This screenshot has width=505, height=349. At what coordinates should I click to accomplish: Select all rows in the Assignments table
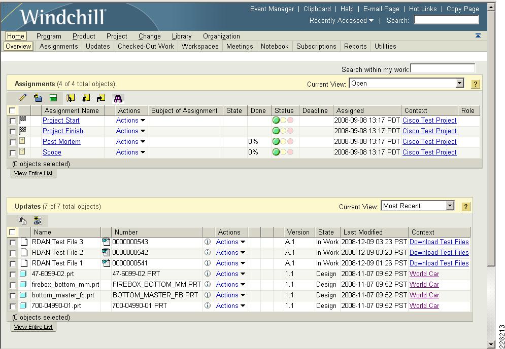12,111
